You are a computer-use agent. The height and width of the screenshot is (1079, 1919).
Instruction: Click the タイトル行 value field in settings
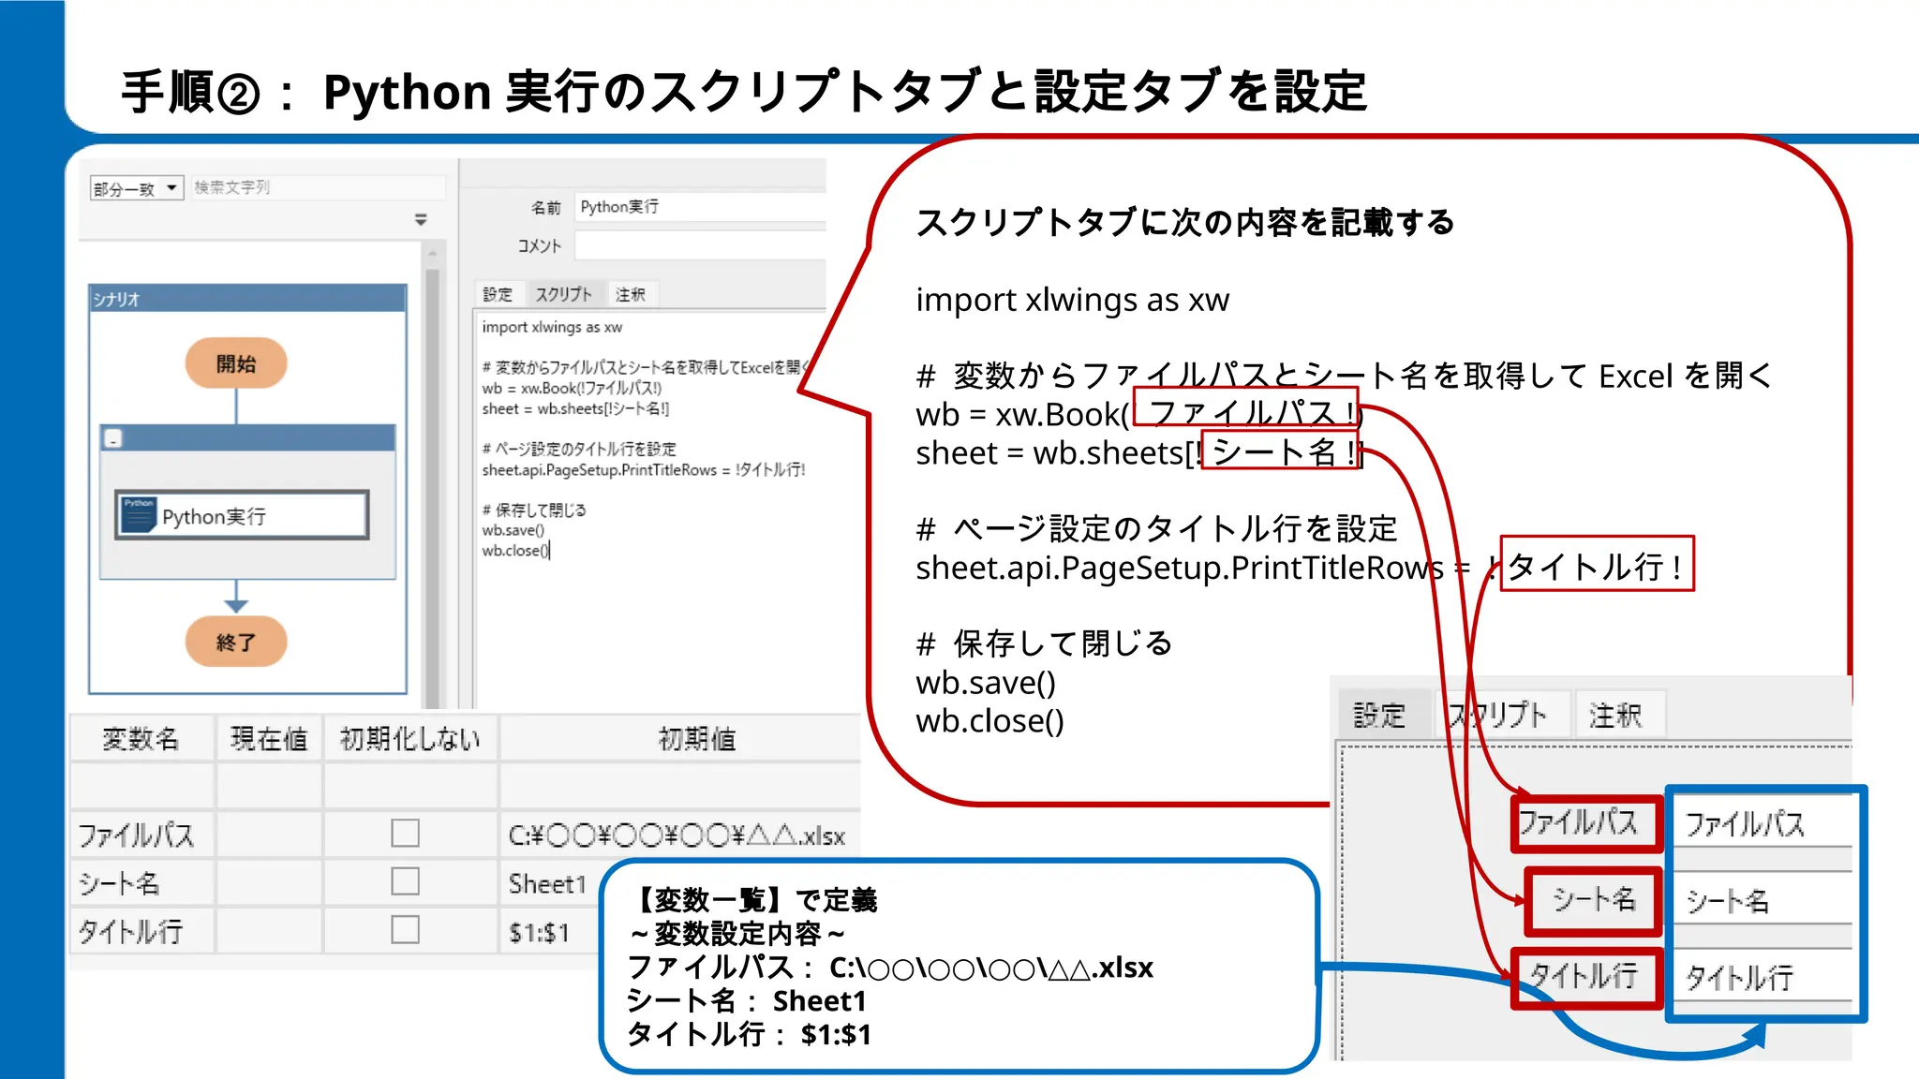coord(1762,977)
